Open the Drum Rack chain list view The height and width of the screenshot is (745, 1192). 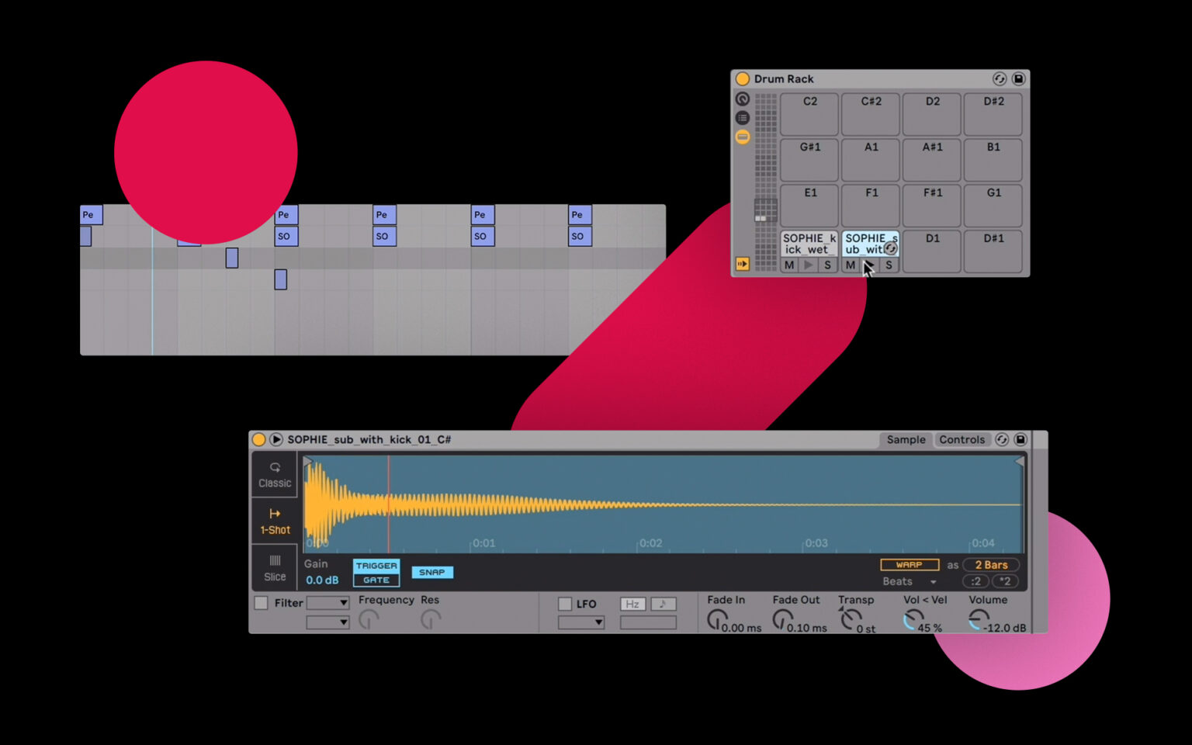(x=741, y=117)
